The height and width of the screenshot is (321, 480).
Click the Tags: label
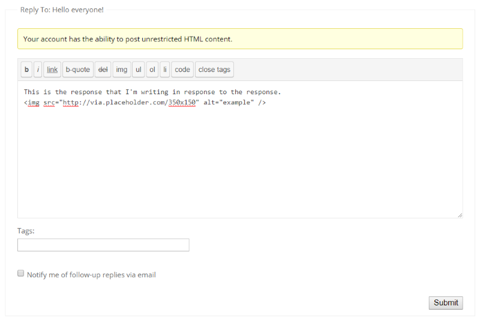point(26,231)
